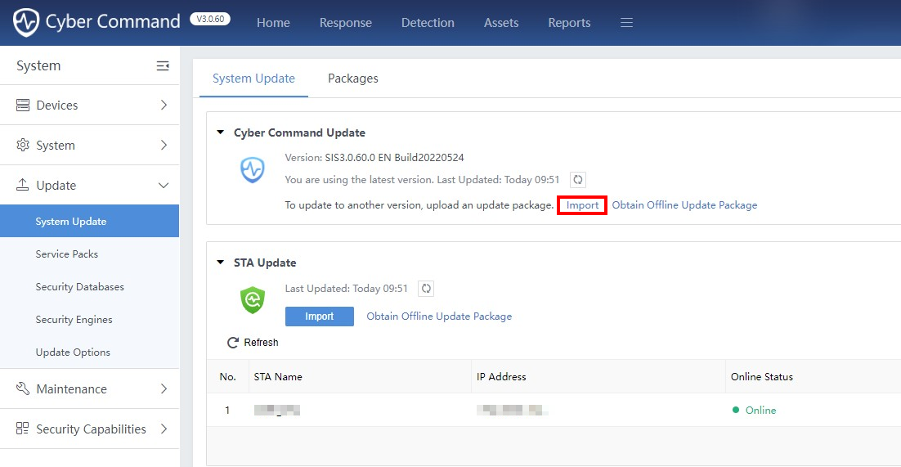Image resolution: width=901 pixels, height=467 pixels.
Task: Click row number 1 in STA table
Action: pos(227,410)
